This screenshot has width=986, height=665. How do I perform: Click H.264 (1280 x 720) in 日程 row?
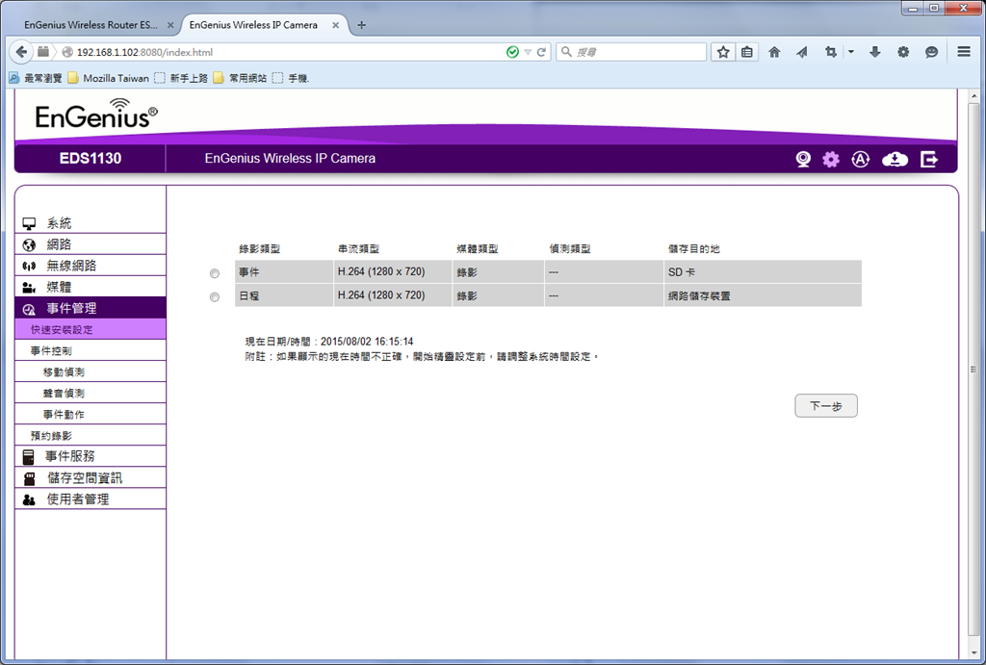[381, 295]
